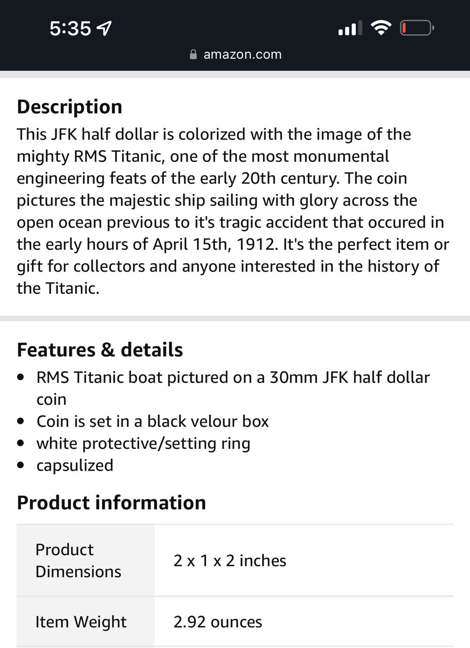This screenshot has height=648, width=470.
Task: Tap the bullet beside 'Coin is set in a black velour box'
Action: pyautogui.click(x=21, y=421)
